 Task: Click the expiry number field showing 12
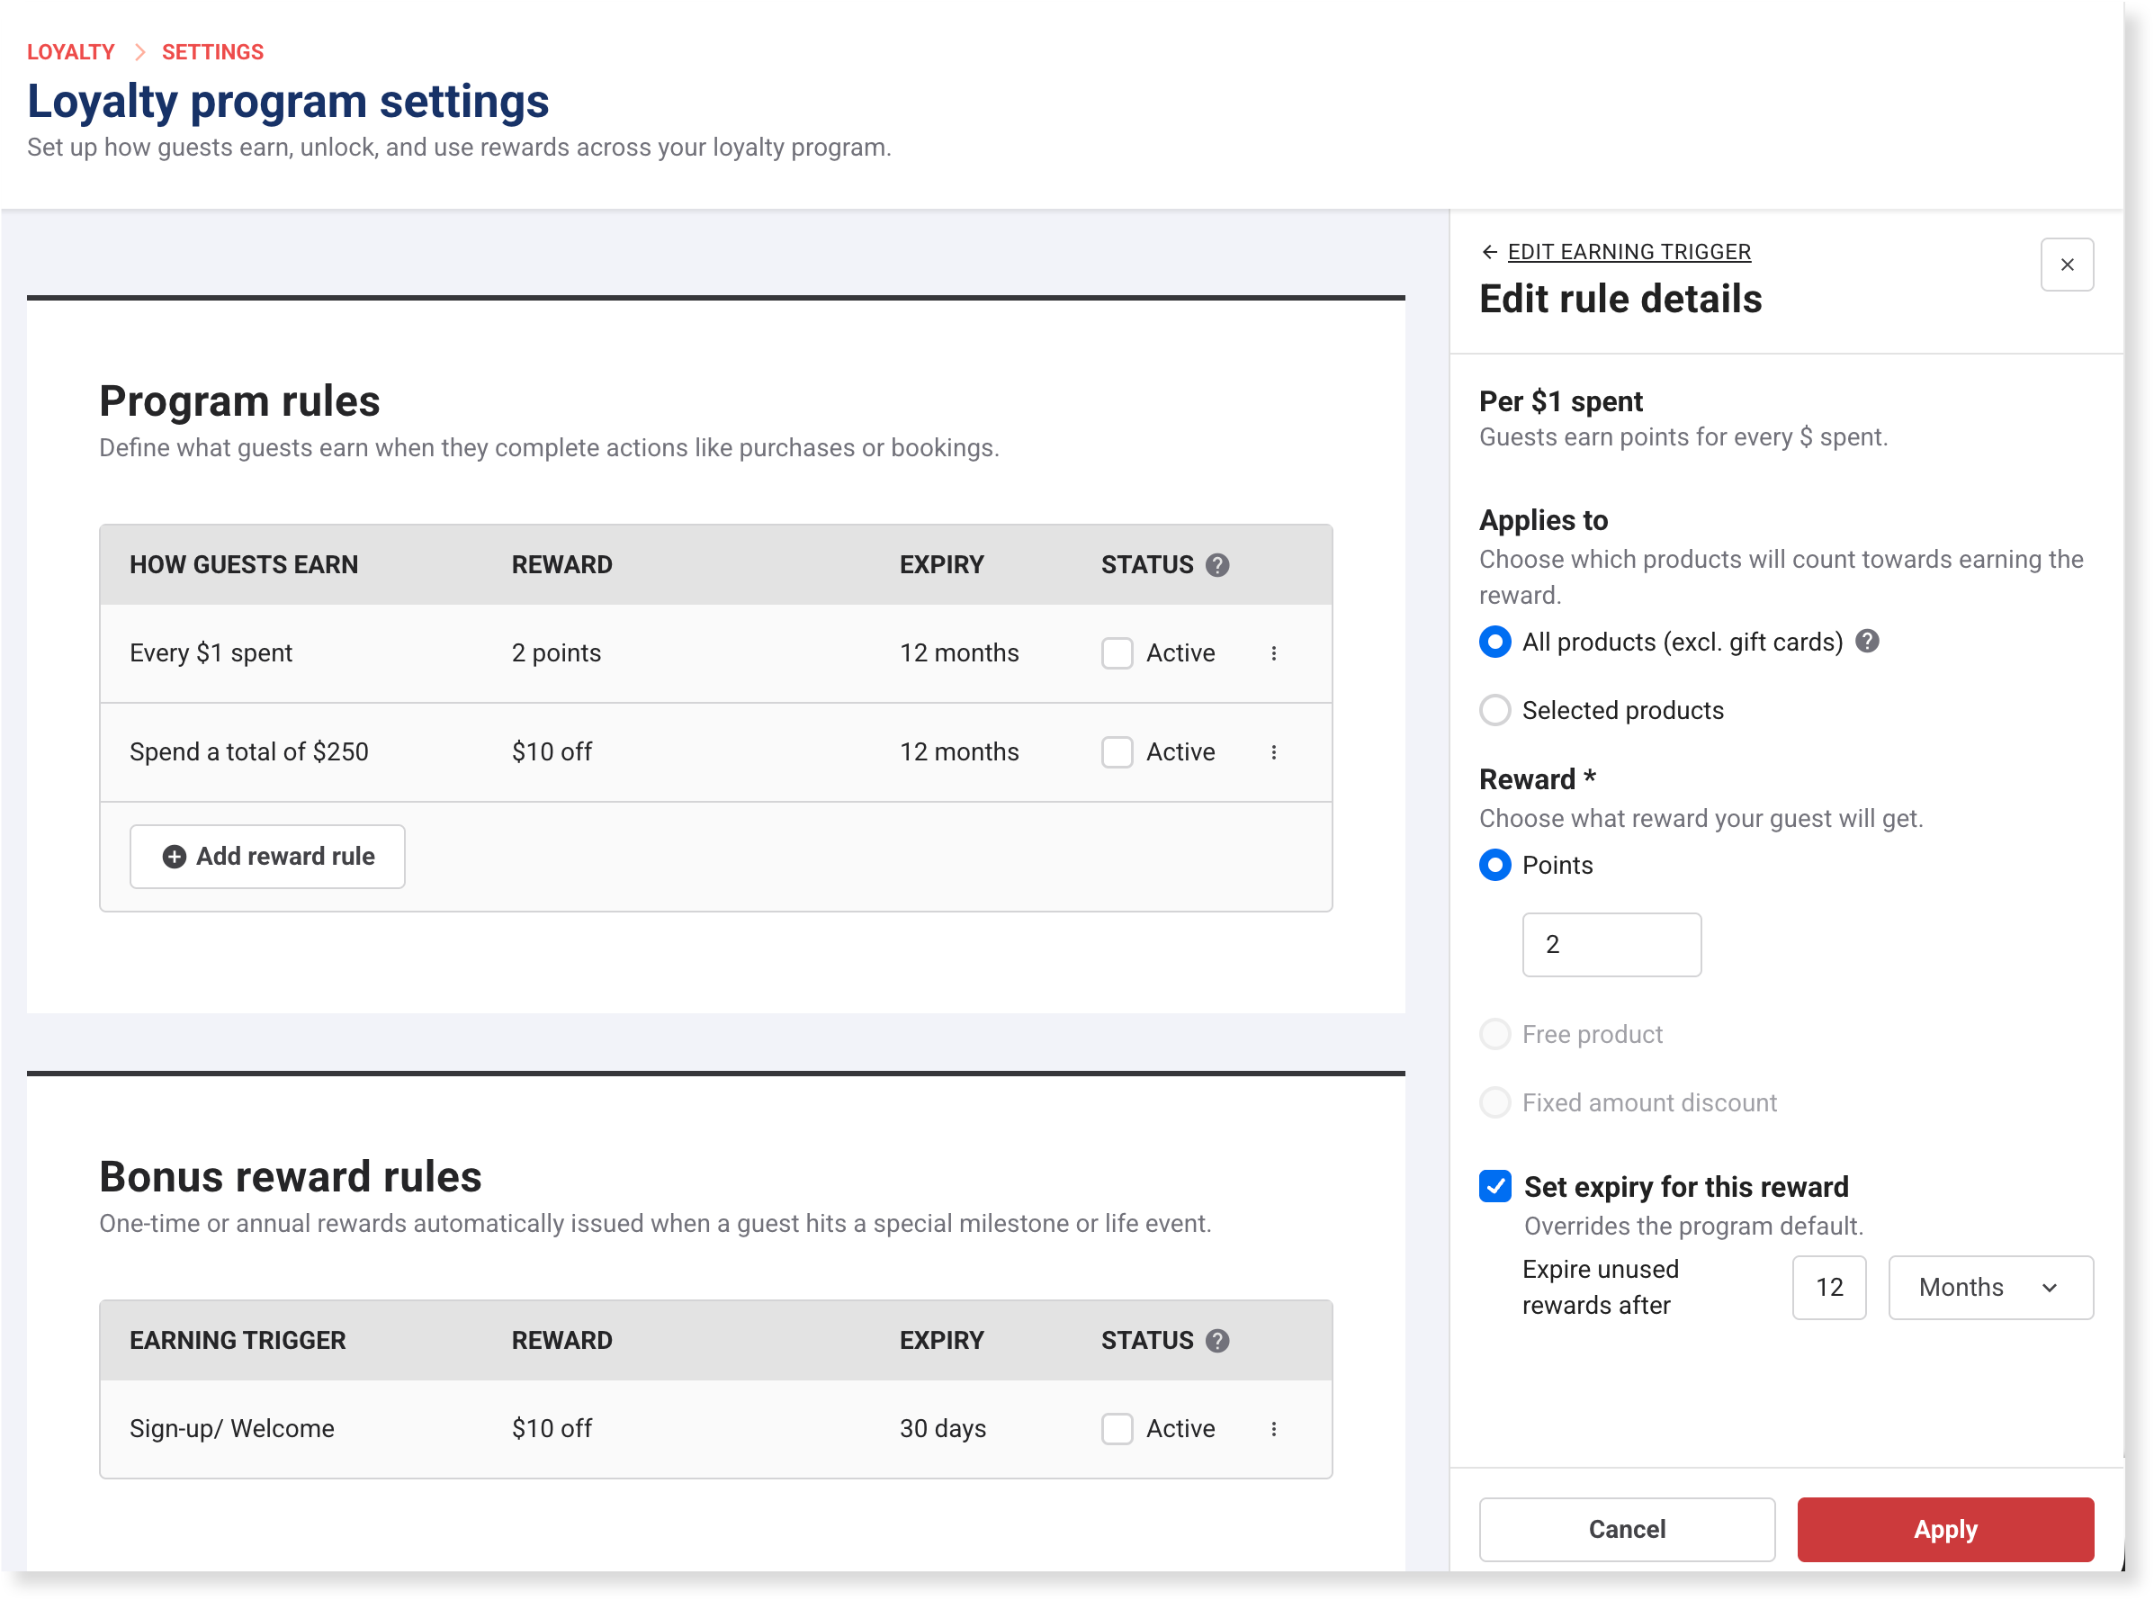coord(1828,1288)
